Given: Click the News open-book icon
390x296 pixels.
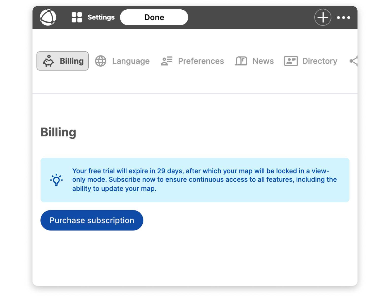Looking at the screenshot, I should (x=241, y=61).
